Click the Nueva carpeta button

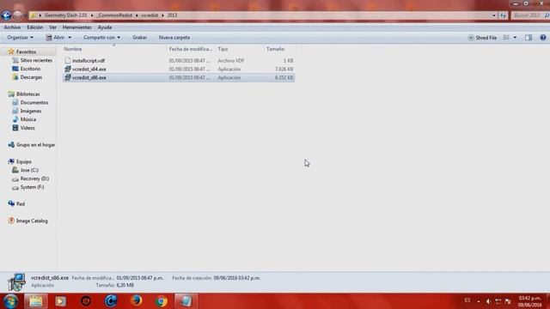(174, 38)
